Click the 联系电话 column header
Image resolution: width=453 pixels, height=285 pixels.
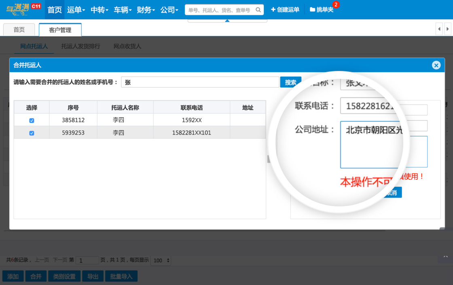[x=191, y=108]
